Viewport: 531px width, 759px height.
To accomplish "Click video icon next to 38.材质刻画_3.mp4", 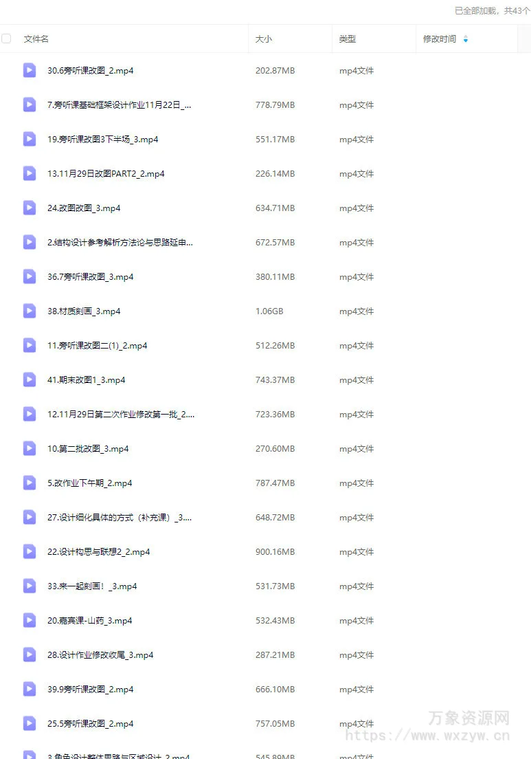I will pyautogui.click(x=30, y=311).
